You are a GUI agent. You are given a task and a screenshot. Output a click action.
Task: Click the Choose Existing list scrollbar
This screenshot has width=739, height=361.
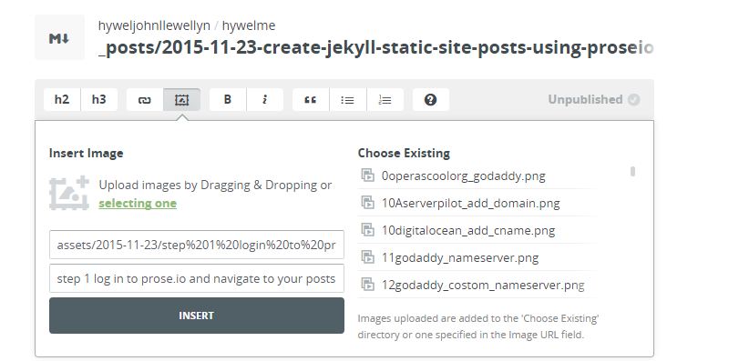[632, 172]
